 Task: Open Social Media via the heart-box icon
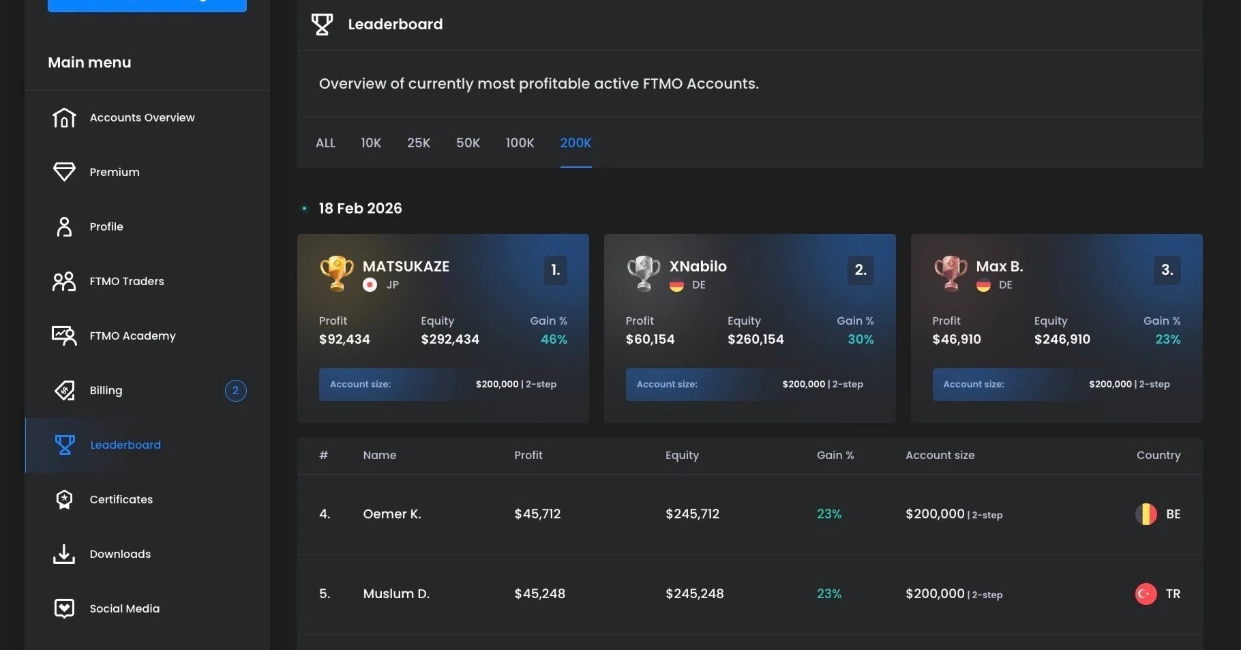coord(64,608)
